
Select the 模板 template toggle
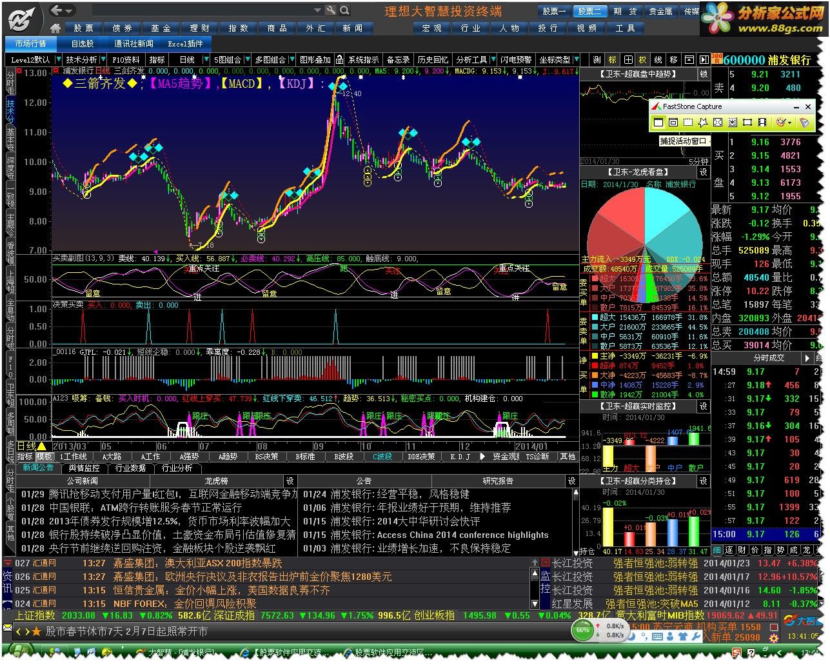[x=44, y=457]
